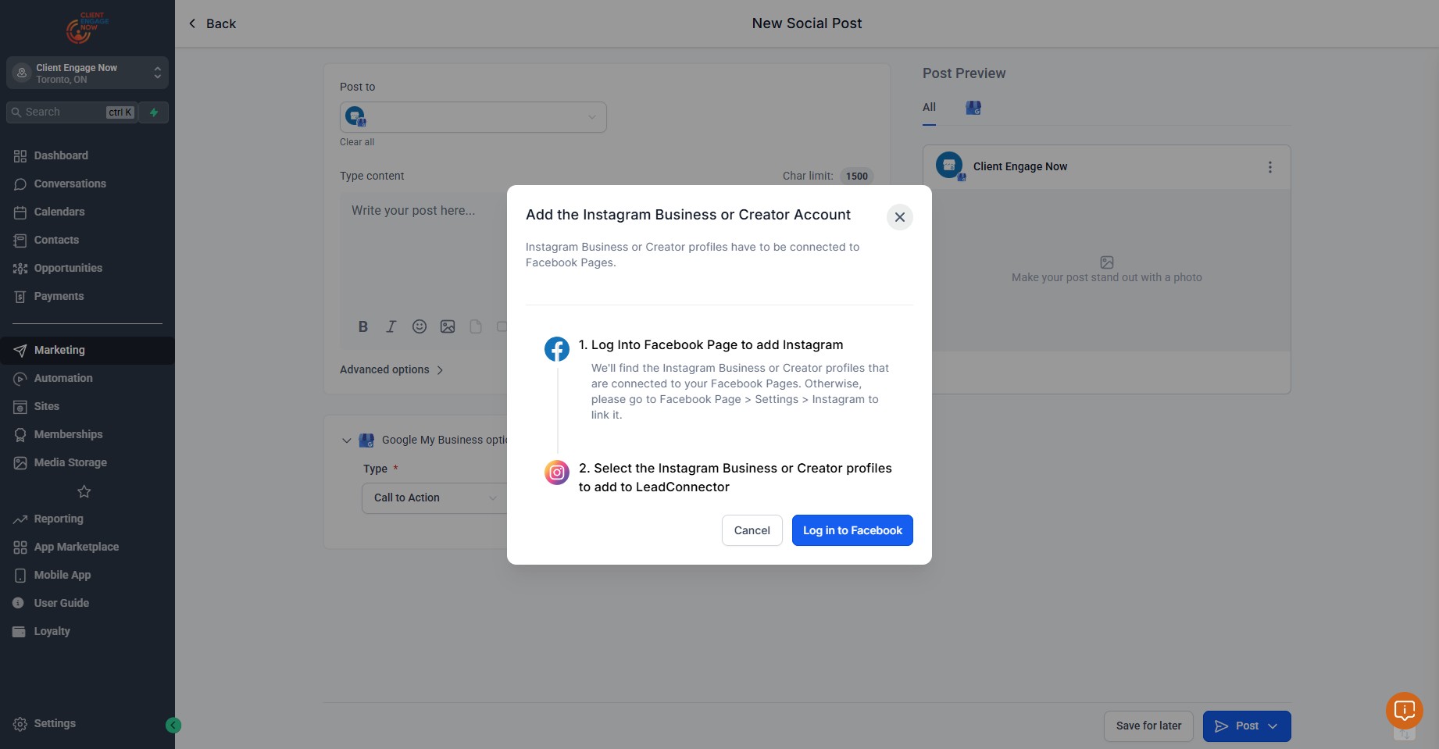Click the Automation icon in sidebar
Screen dimensions: 1439x749
[x=20, y=379]
